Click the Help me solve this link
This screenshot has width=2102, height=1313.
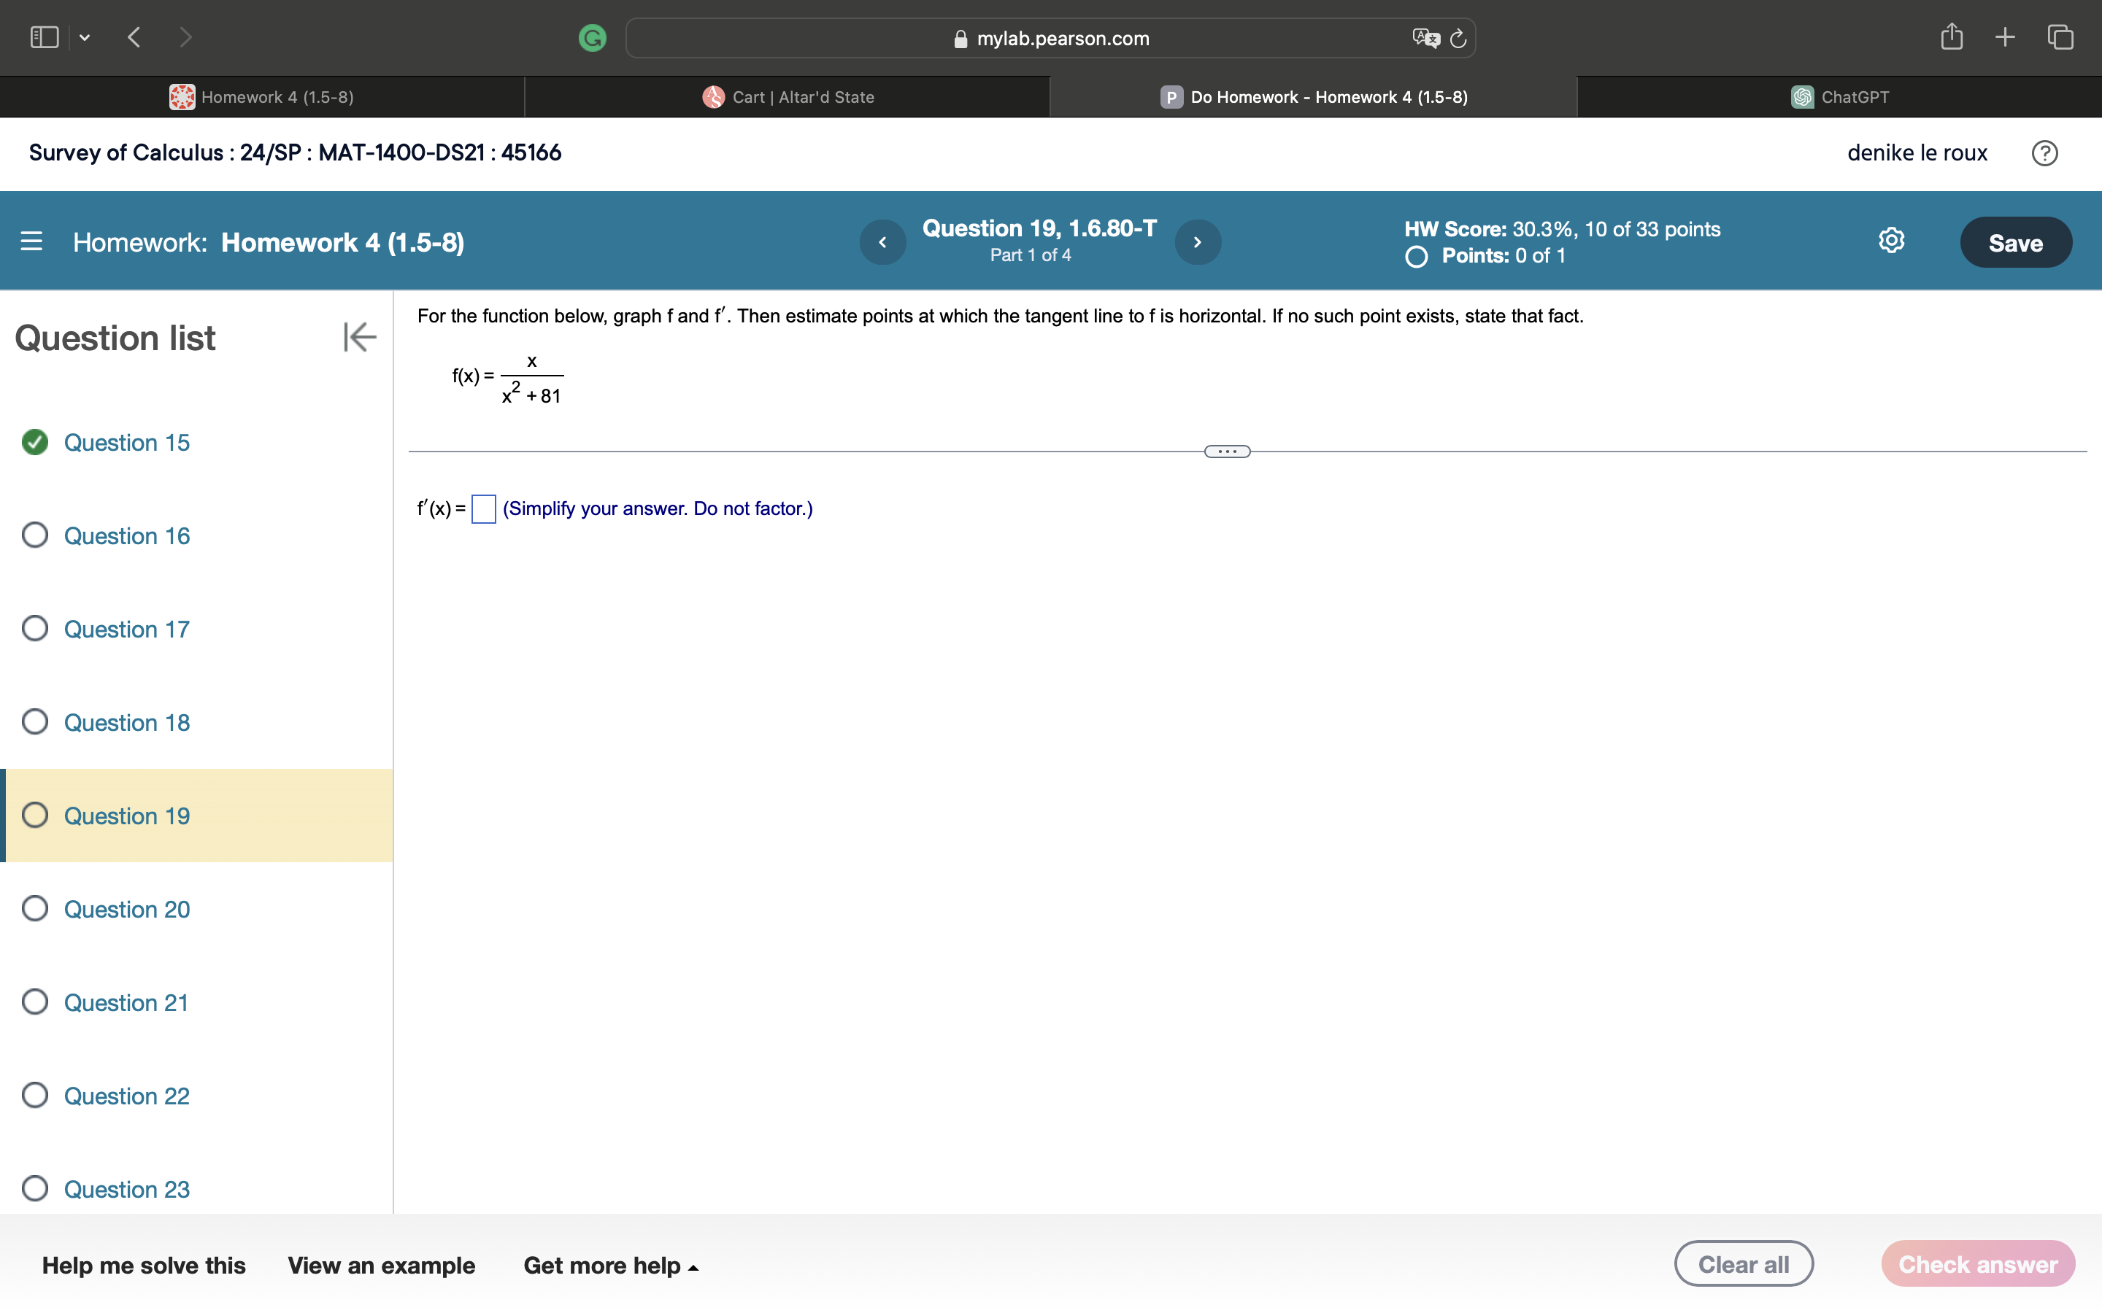pos(145,1266)
